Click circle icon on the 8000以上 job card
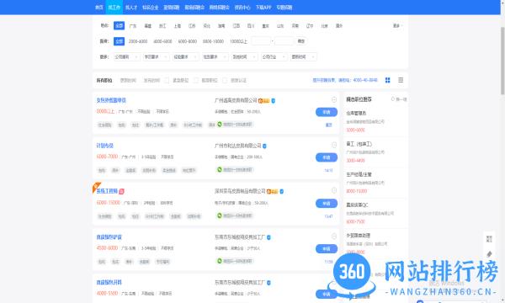The height and width of the screenshot is (303, 505). [334, 99]
